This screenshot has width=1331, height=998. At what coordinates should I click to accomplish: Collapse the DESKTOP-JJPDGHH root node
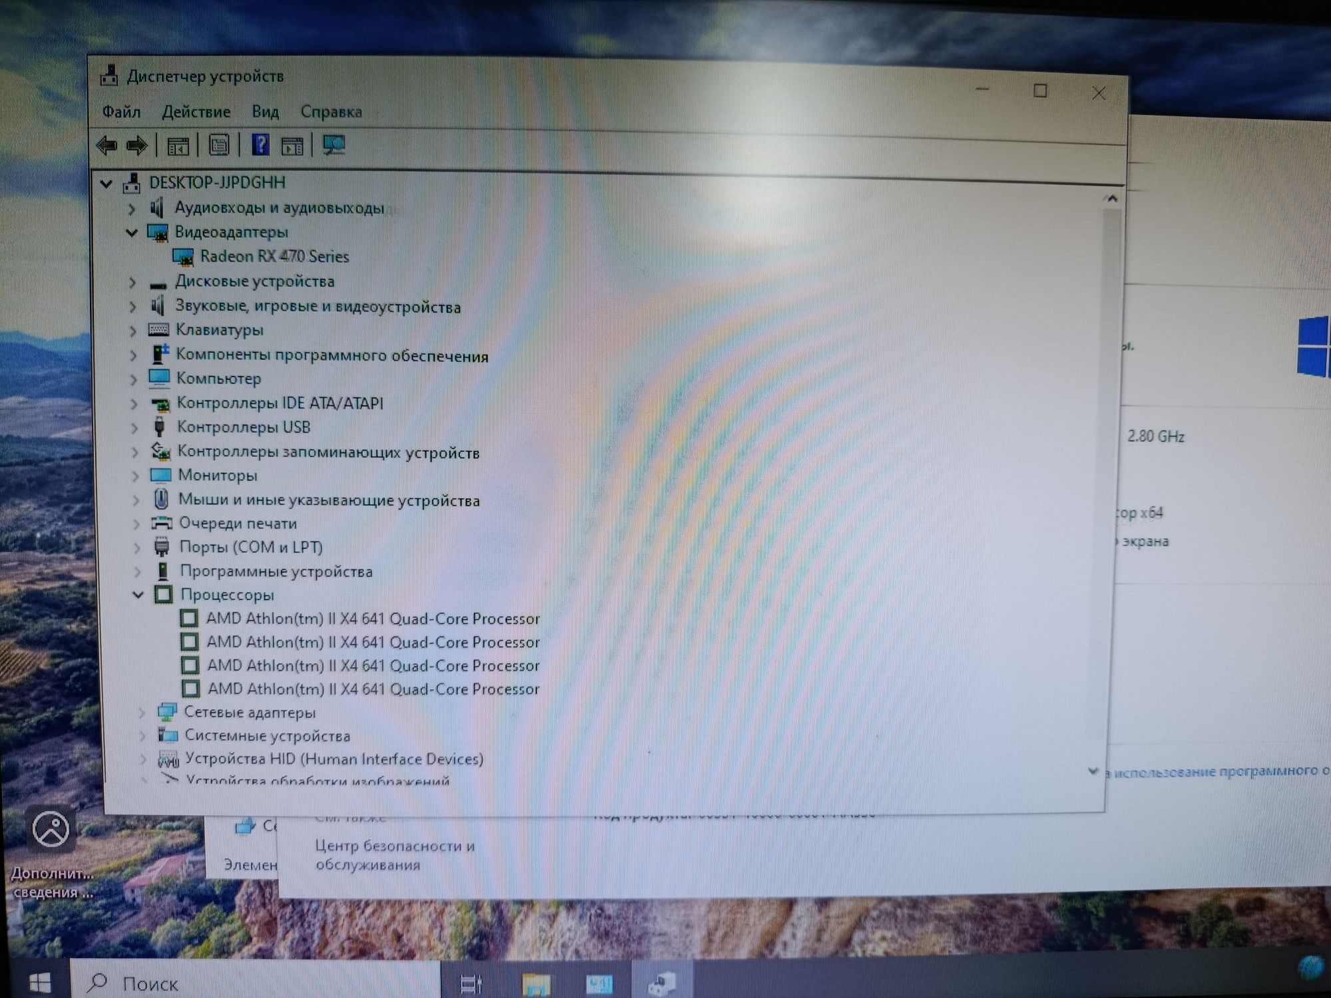coord(106,183)
